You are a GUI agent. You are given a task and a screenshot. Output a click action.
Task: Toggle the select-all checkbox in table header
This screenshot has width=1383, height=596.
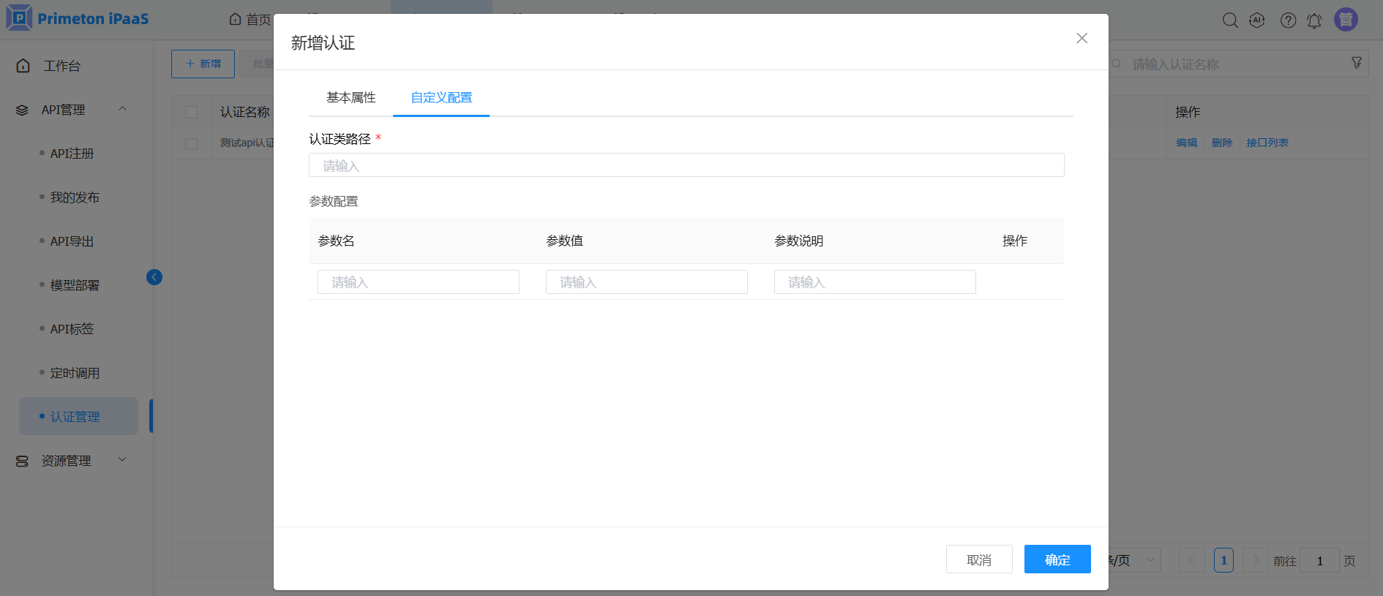click(x=192, y=113)
